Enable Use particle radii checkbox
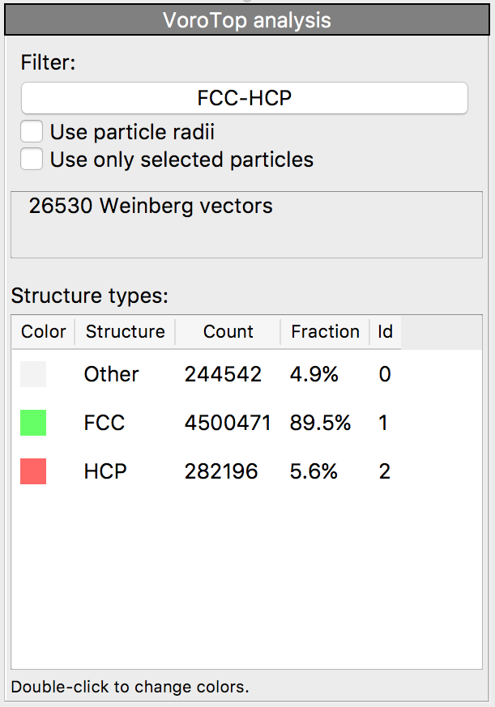 (32, 132)
